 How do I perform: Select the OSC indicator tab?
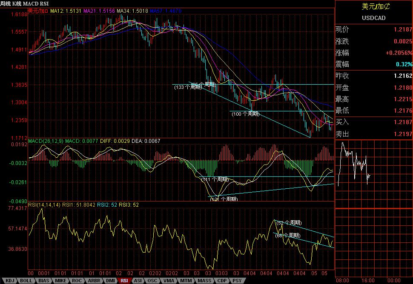click(x=152, y=281)
